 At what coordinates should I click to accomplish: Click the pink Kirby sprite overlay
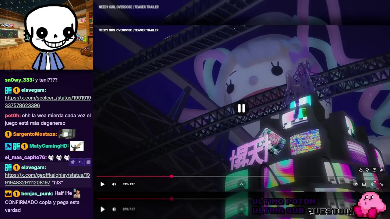click(370, 204)
